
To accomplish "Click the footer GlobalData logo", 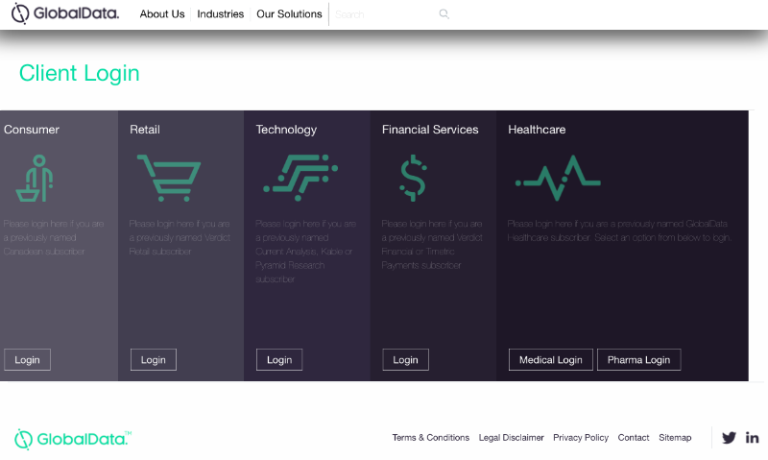I will point(73,439).
